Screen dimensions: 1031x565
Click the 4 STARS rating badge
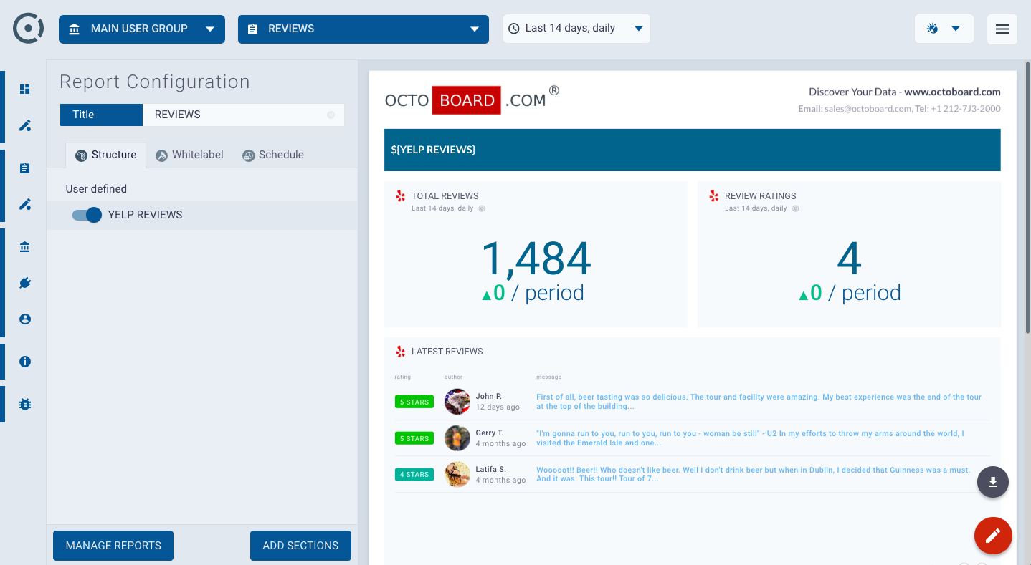414,475
